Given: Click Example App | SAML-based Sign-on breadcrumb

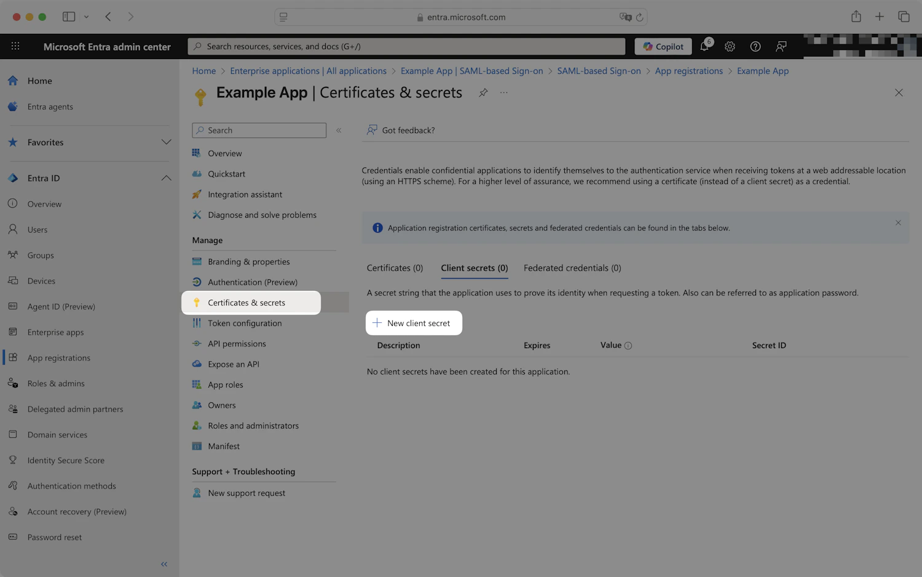Looking at the screenshot, I should (472, 71).
